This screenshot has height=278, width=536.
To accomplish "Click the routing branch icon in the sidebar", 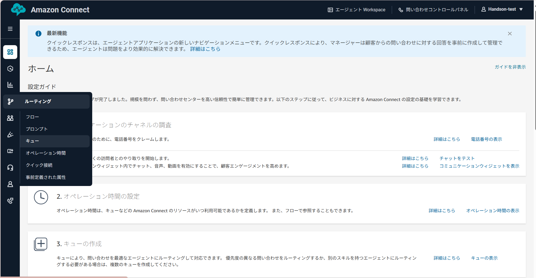I will point(10,101).
